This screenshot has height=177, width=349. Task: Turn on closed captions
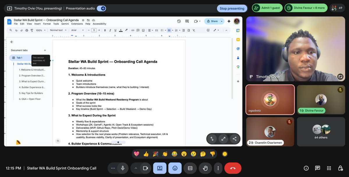coord(190,168)
